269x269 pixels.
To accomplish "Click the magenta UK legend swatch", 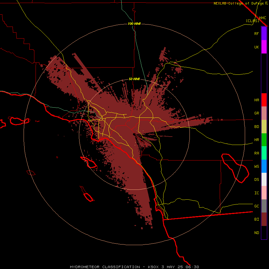I will [x=264, y=47].
